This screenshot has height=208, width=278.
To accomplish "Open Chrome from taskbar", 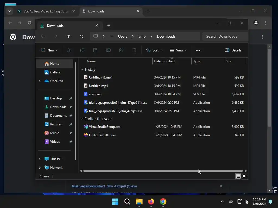I will coord(163,201).
